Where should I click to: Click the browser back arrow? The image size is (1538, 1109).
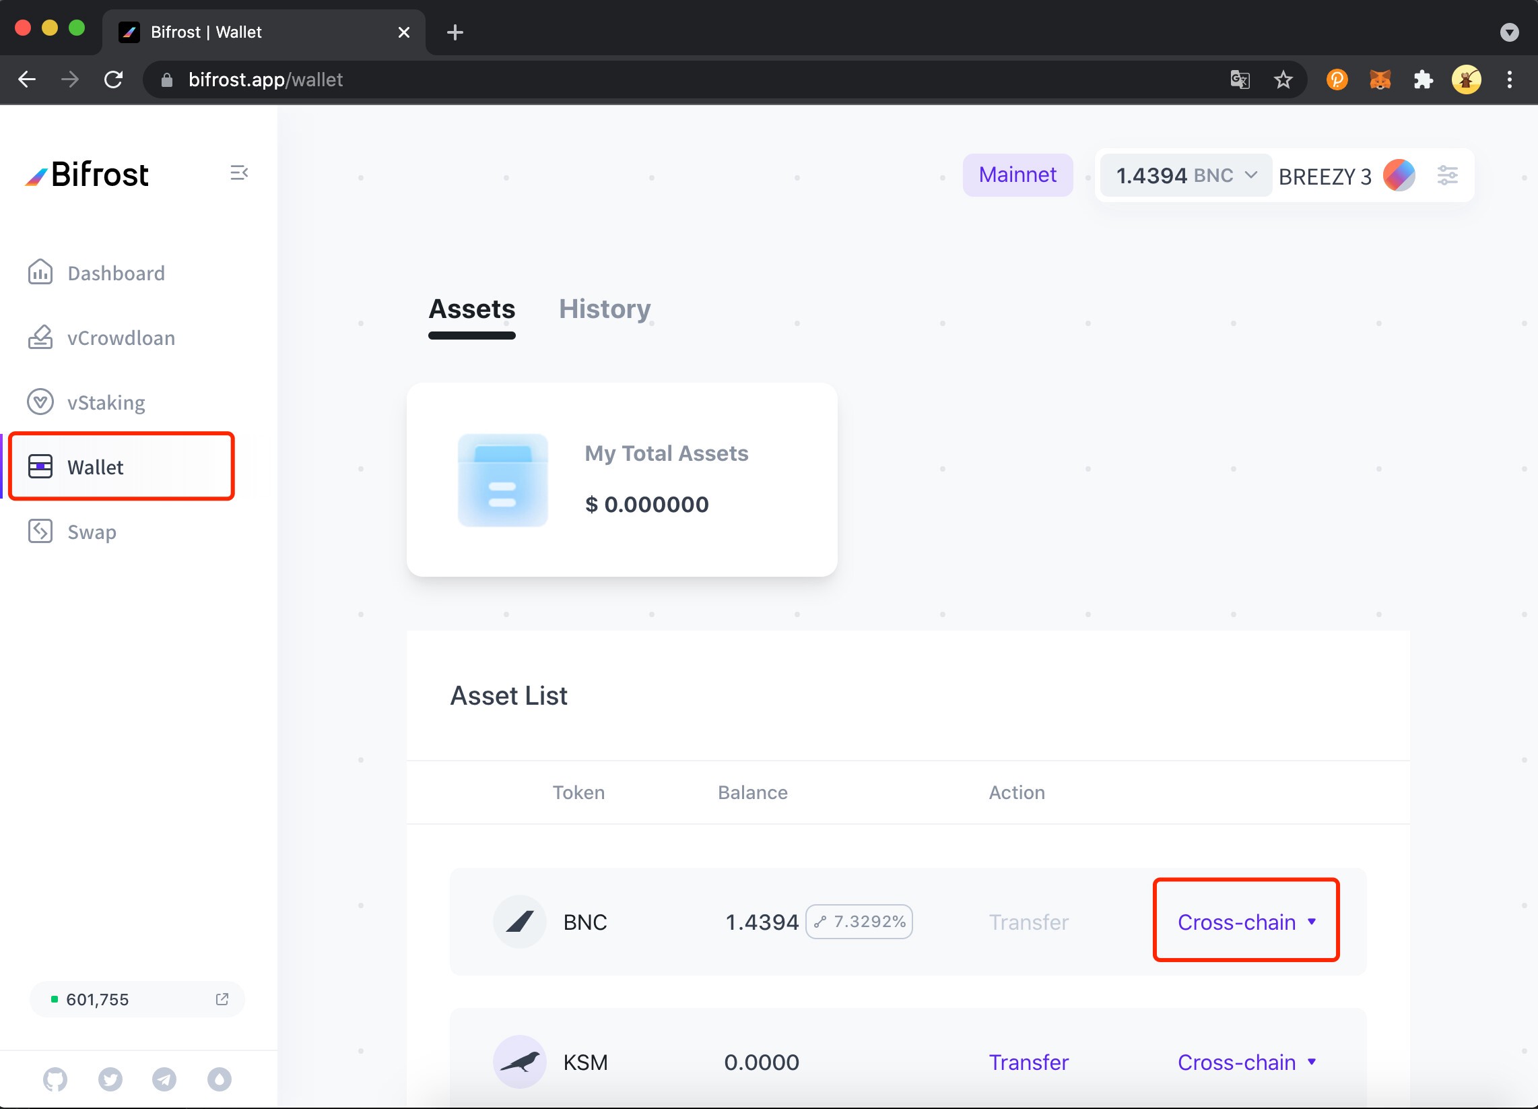coord(27,80)
